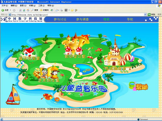The width and height of the screenshot is (162, 121).
Task: Click the print icon in the toolbar
Action: coord(62,10)
